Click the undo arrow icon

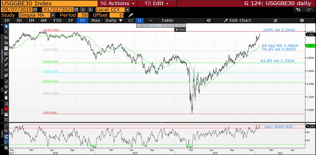pos(298,10)
